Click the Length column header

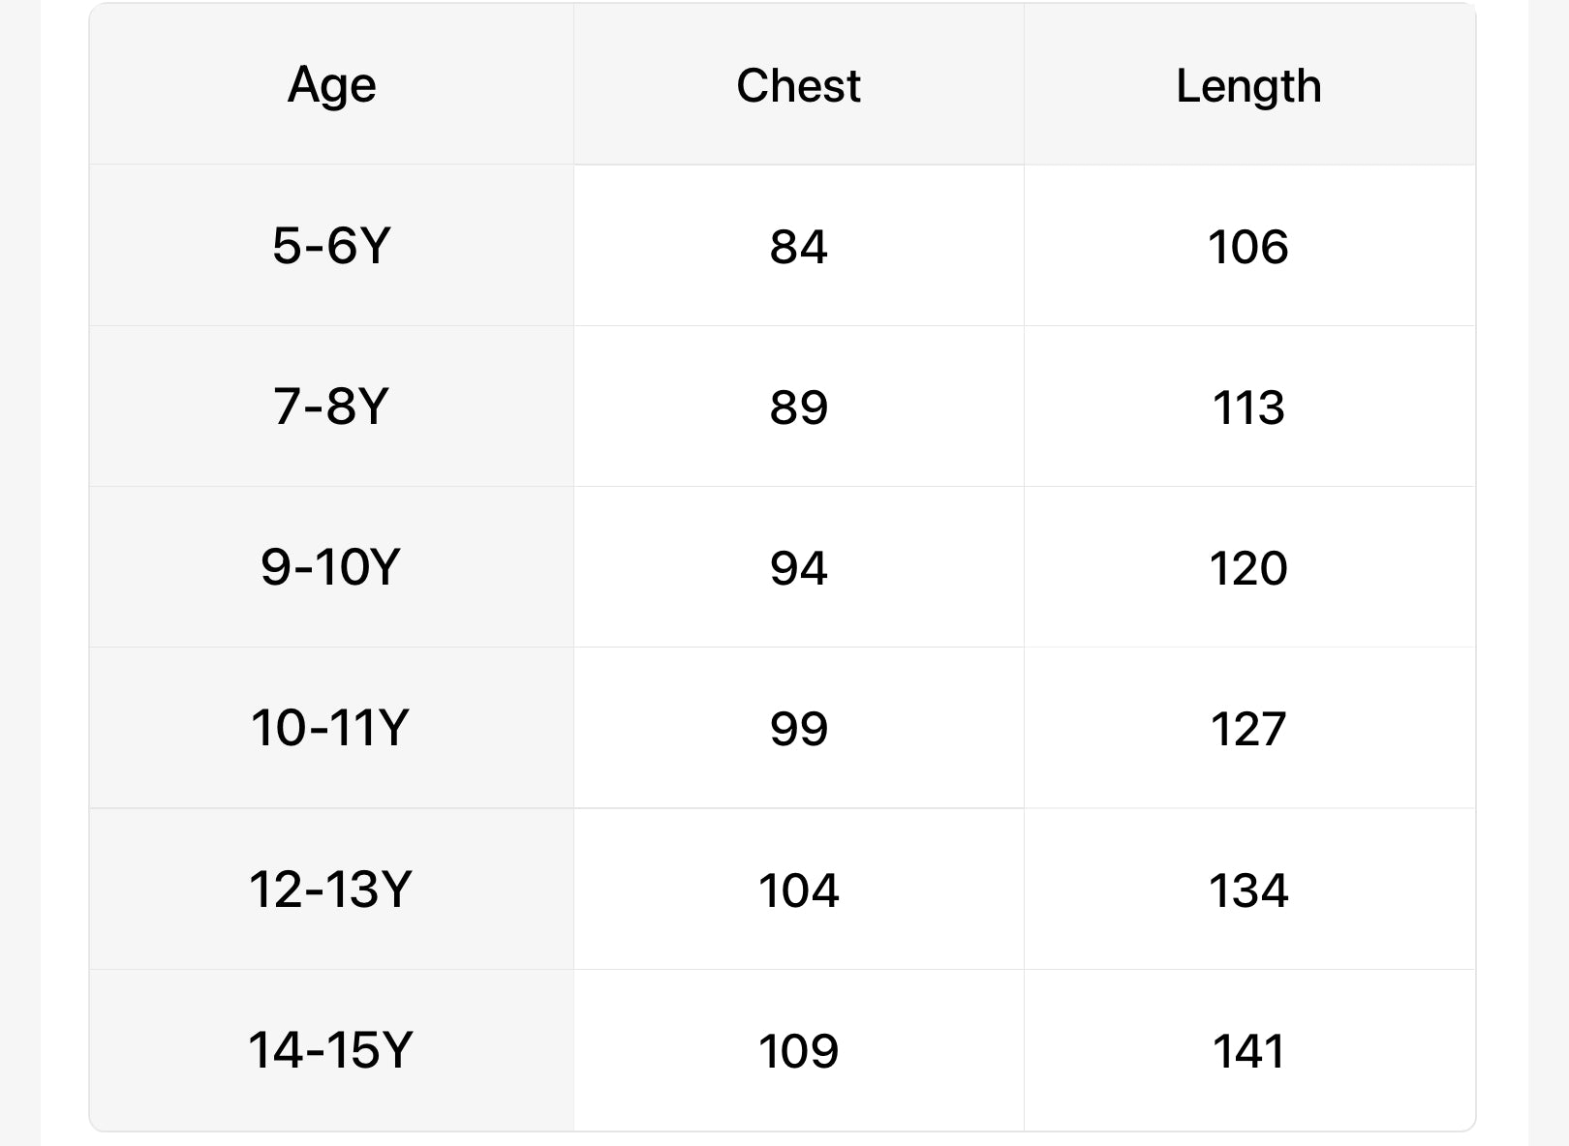pos(1248,85)
